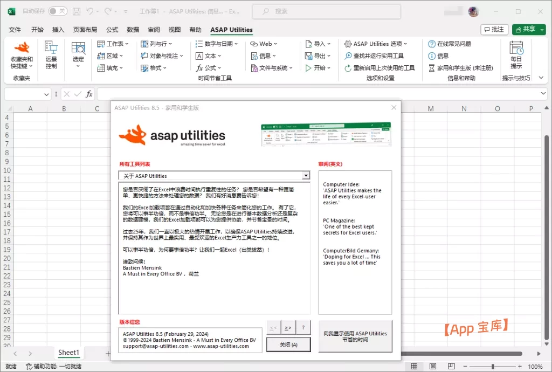Open 收藏夹和快捷键 favorites rabbit icon

(x=22, y=49)
